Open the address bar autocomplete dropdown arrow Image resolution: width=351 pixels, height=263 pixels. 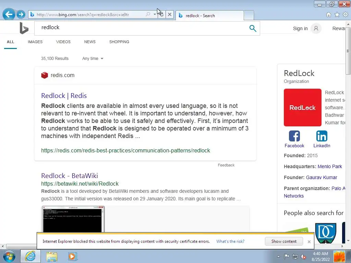coord(155,14)
